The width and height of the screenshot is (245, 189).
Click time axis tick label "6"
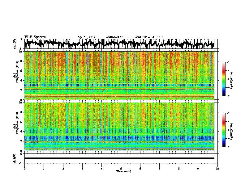(x=140, y=169)
